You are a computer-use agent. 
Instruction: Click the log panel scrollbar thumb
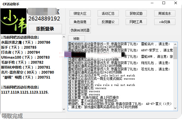pos(175,53)
